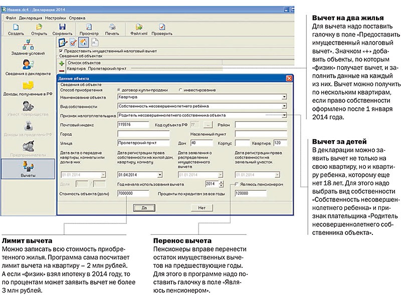
Task: Enable the Являюсь пенсионером checkbox
Action: (237, 184)
